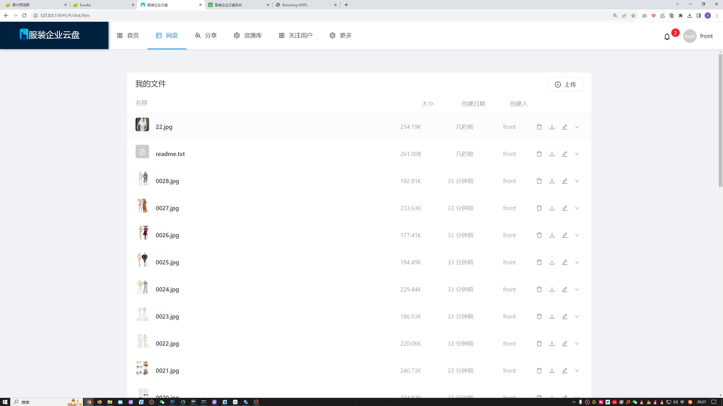Switch to the 服装企业云盘后台 tab
Image resolution: width=723 pixels, height=406 pixels.
point(239,5)
